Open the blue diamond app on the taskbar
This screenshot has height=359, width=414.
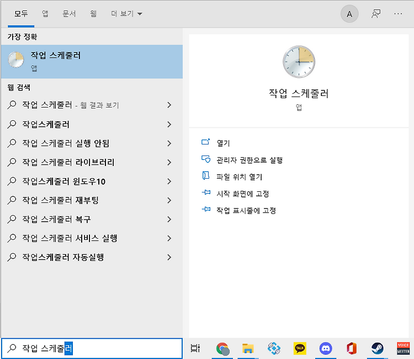(x=274, y=349)
